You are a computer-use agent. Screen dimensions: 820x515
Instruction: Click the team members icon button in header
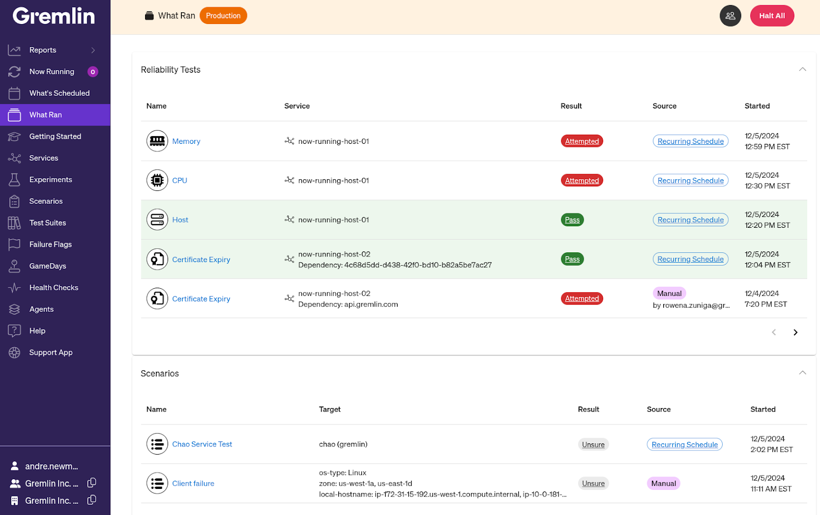(x=730, y=16)
